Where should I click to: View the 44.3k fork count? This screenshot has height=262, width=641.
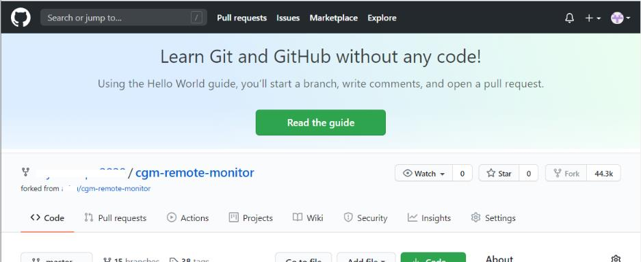pyautogui.click(x=603, y=173)
